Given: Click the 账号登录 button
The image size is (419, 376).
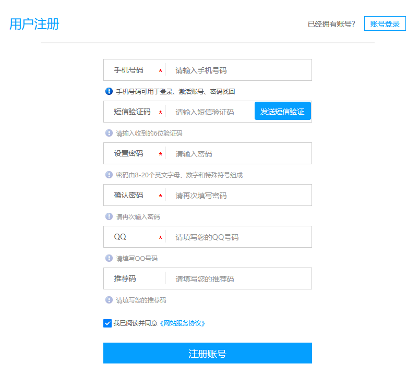Looking at the screenshot, I should 385,24.
